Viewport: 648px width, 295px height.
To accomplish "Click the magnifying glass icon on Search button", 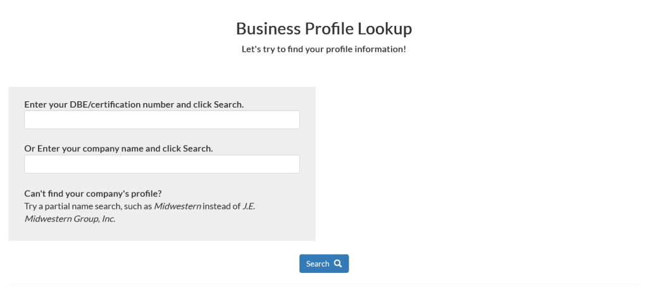I will click(x=338, y=263).
